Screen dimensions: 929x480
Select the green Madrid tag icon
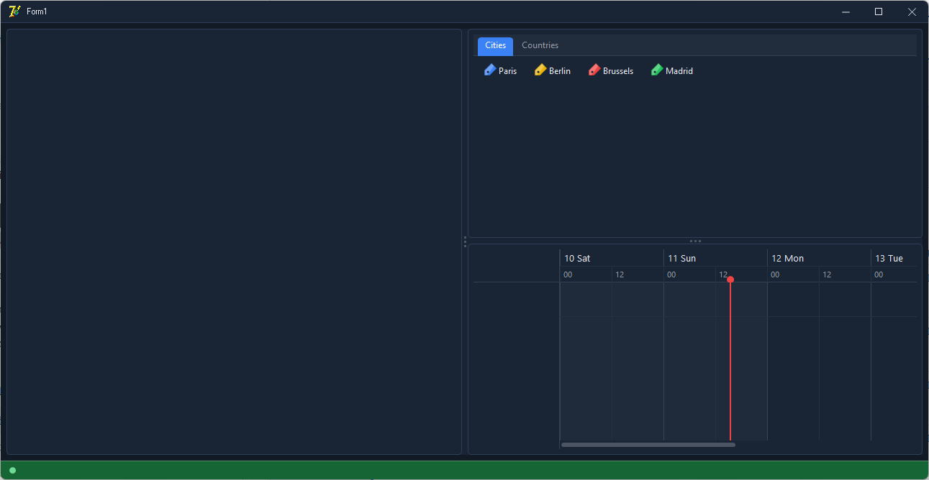657,70
